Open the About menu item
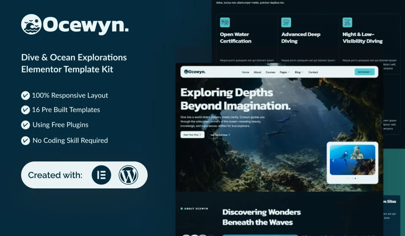405x236 pixels. tap(257, 72)
